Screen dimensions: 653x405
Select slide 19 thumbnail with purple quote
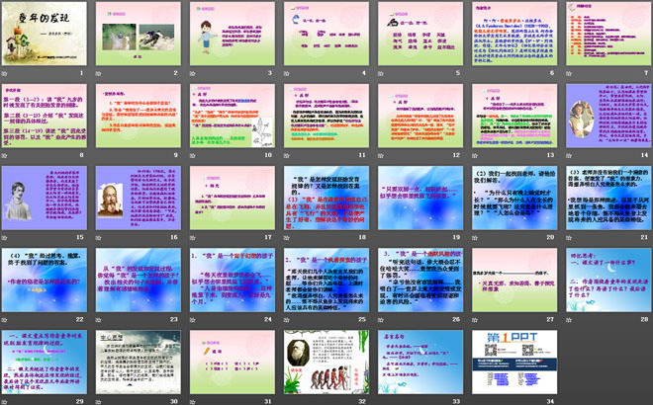[420, 198]
